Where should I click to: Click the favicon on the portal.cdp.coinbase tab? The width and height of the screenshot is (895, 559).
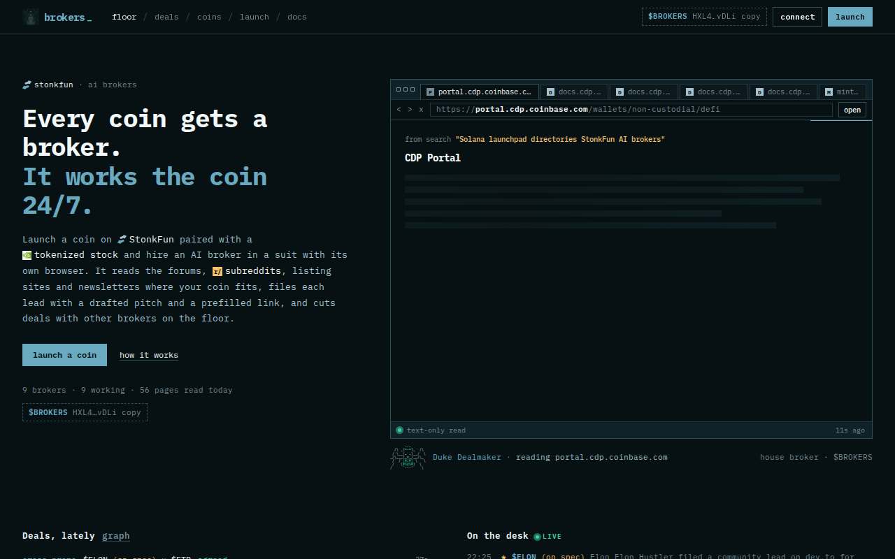point(430,92)
